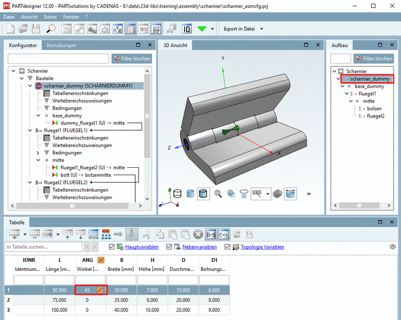Click the scissors cut icon in table toolbar
This screenshot has width=401, height=320.
coord(147,234)
